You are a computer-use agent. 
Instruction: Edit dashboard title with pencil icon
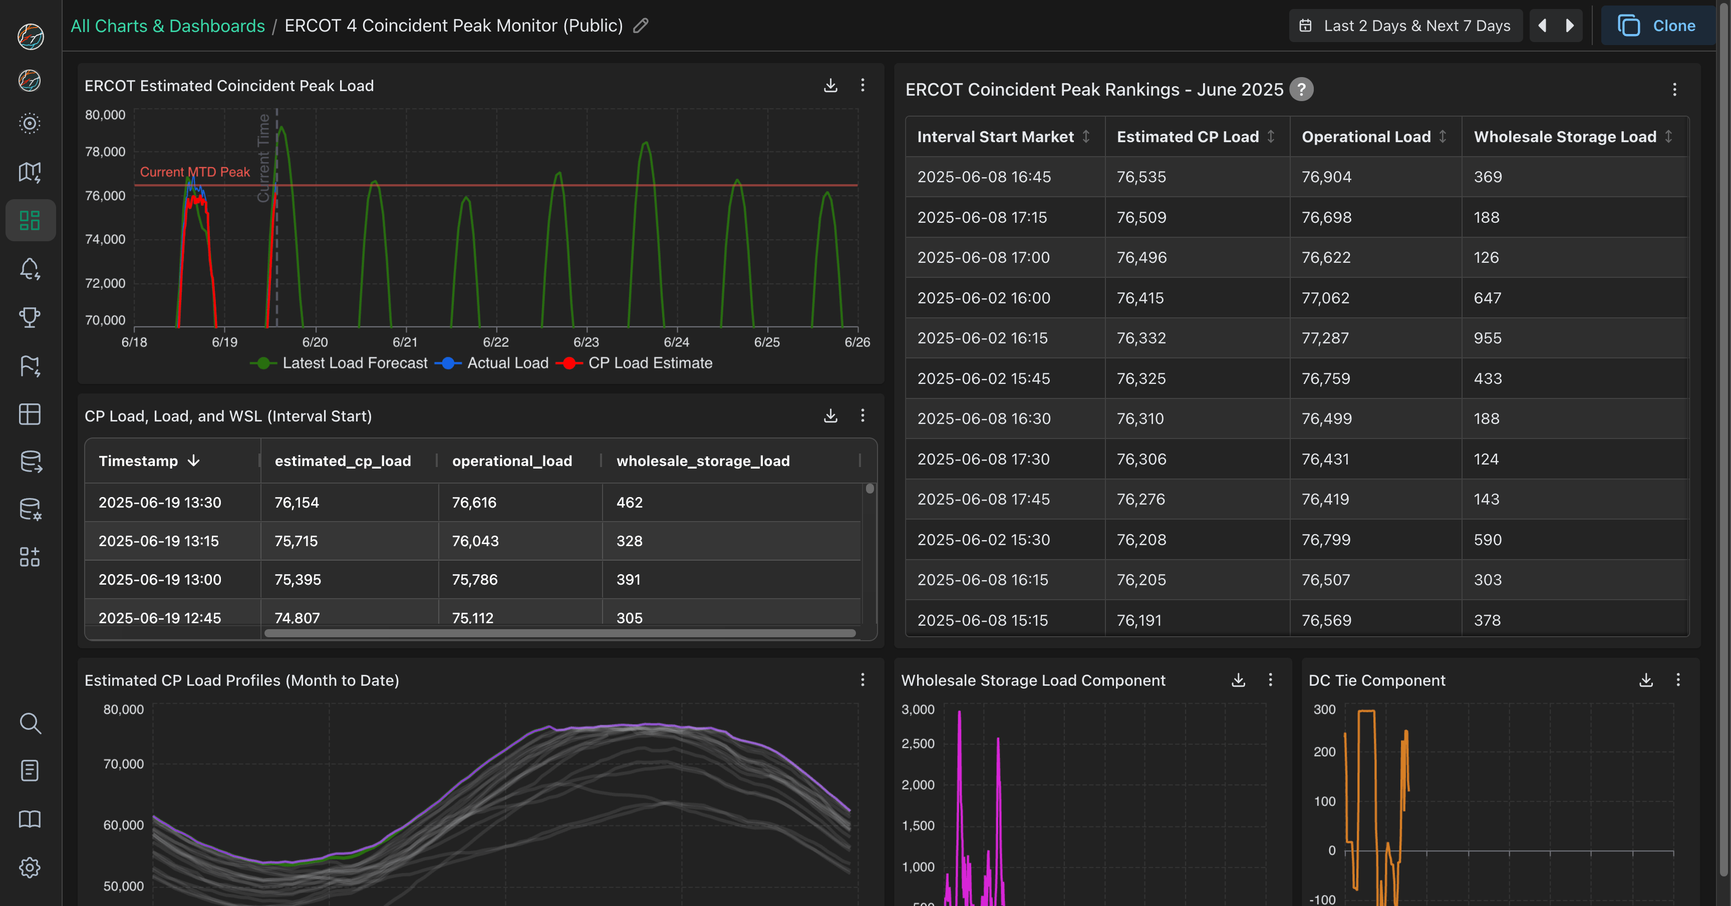(x=641, y=26)
